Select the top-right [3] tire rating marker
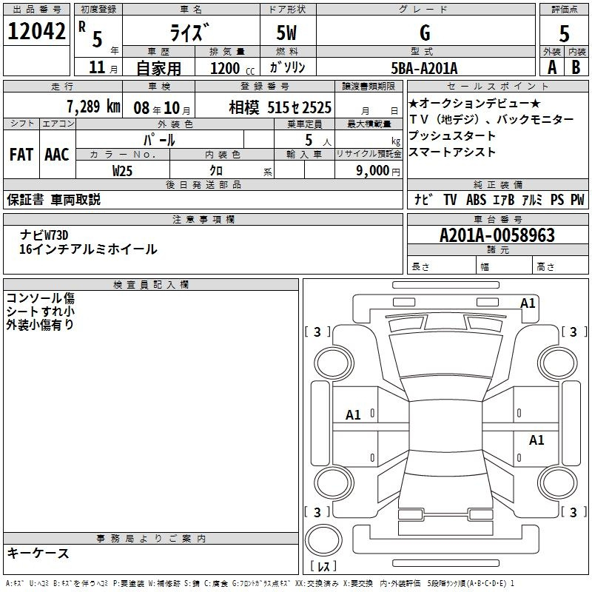Image resolution: width=592 pixels, height=592 pixels. [x=573, y=332]
